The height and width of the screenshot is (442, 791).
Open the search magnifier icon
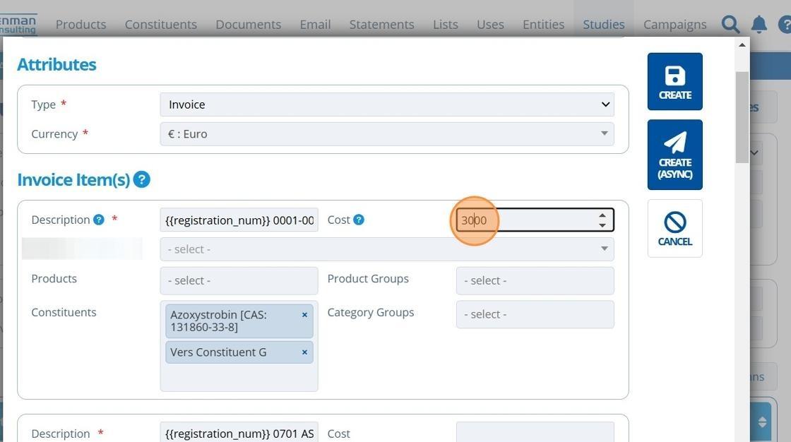click(730, 24)
